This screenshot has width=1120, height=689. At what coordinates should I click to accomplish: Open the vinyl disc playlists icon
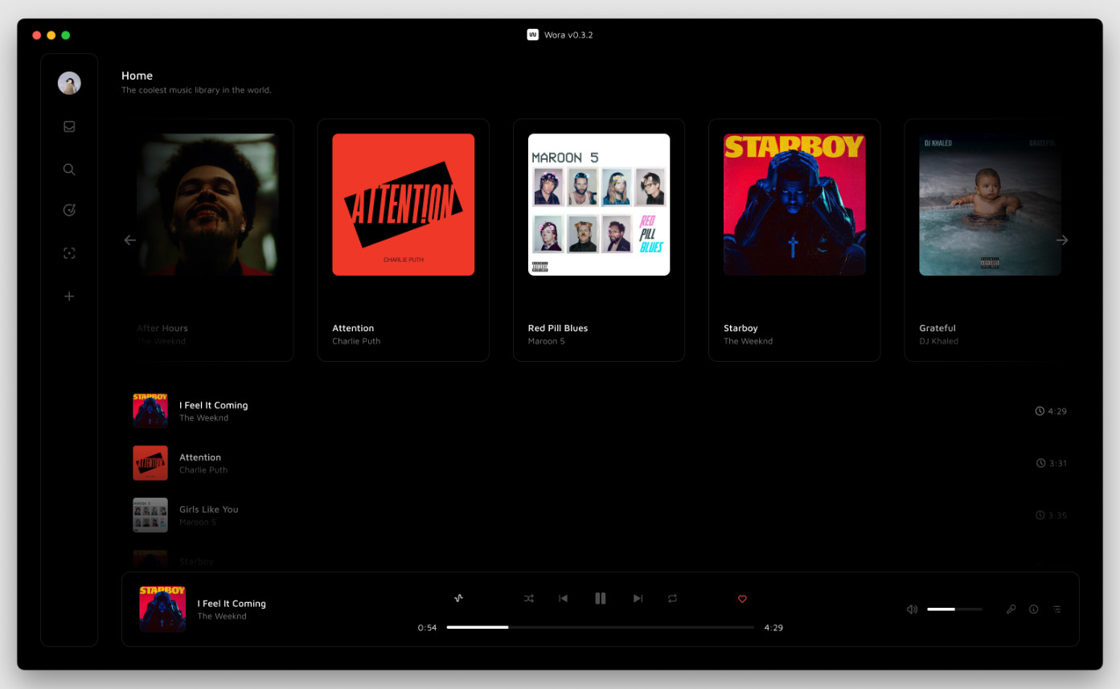coord(69,211)
